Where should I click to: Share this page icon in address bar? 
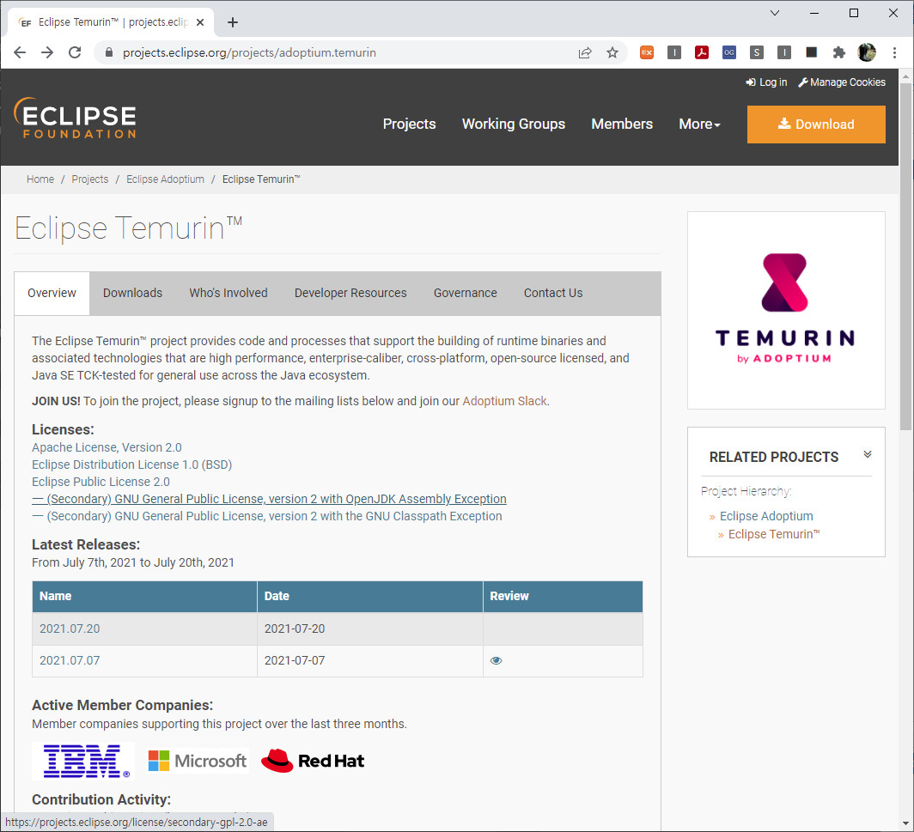pyautogui.click(x=585, y=52)
